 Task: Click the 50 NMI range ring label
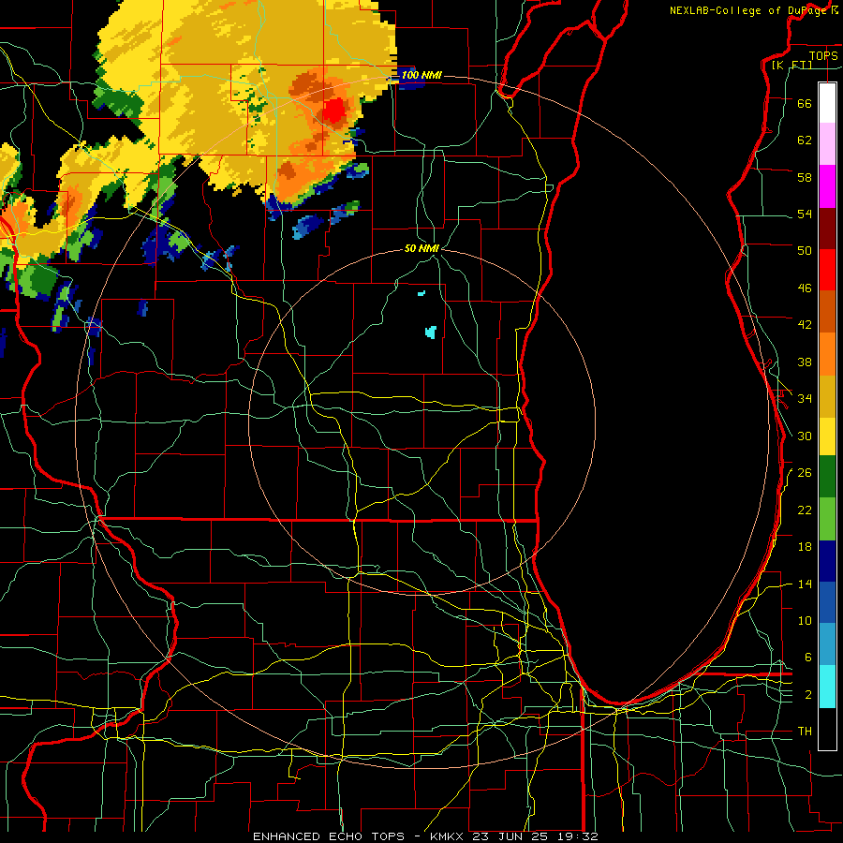click(x=421, y=248)
